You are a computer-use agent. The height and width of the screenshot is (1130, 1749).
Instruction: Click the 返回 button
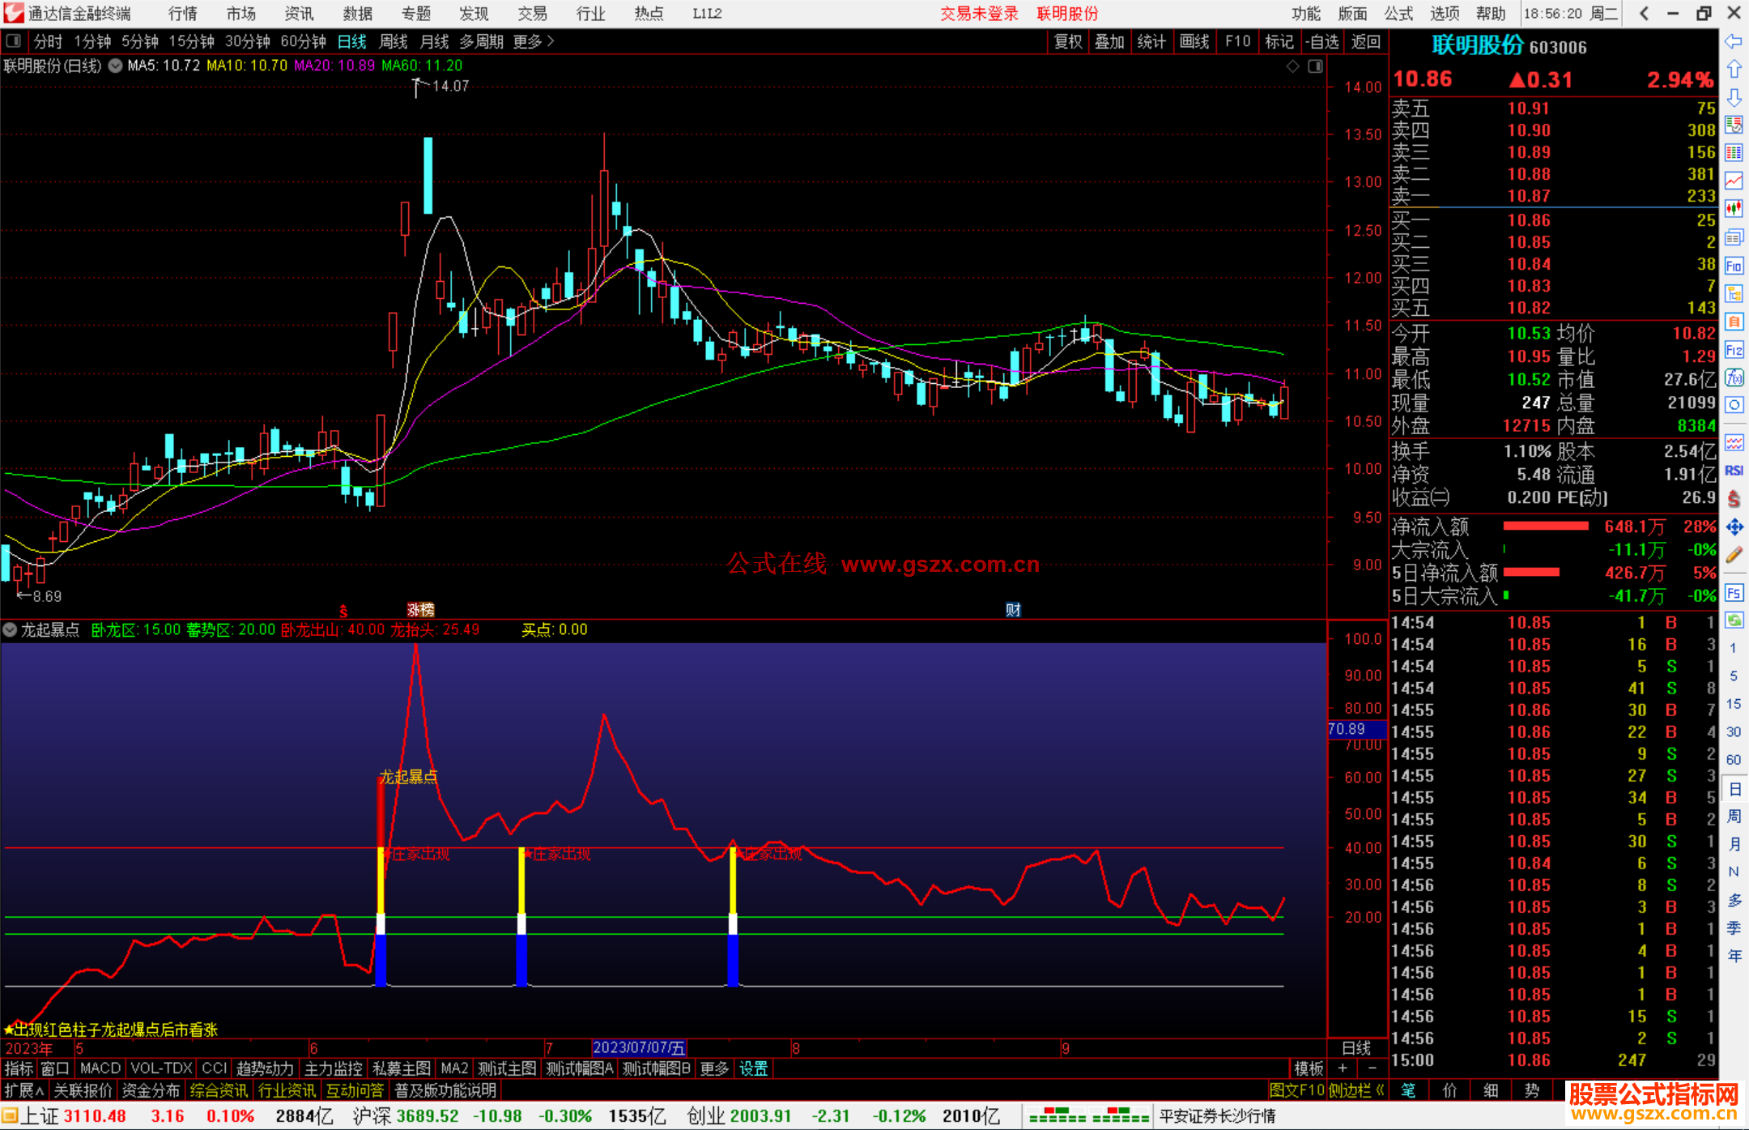(1366, 41)
